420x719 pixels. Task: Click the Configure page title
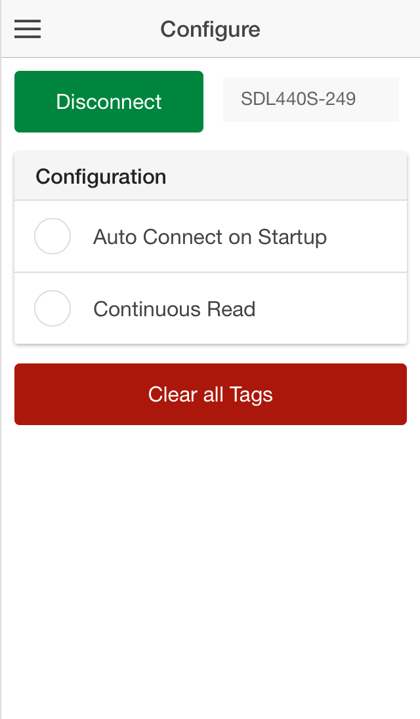point(210,29)
